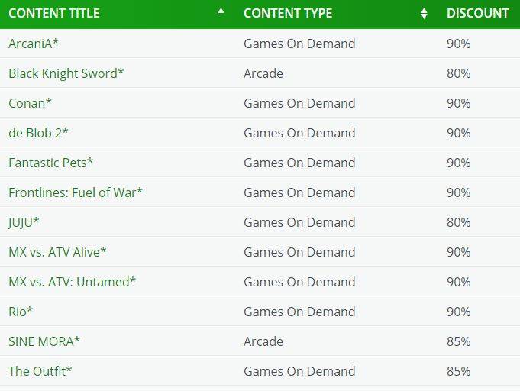Sort by Content Title ascending arrow
520x391 pixels.
point(221,11)
